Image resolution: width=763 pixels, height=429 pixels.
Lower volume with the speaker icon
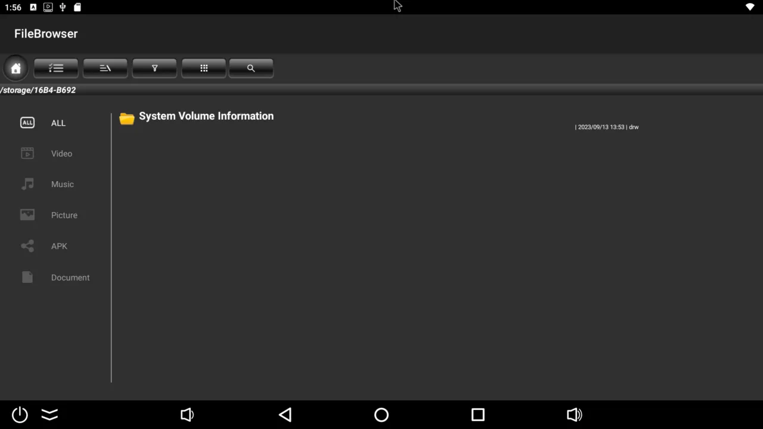pos(187,415)
